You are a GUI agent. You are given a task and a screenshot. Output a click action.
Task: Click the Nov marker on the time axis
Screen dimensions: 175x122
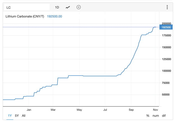click(155, 110)
